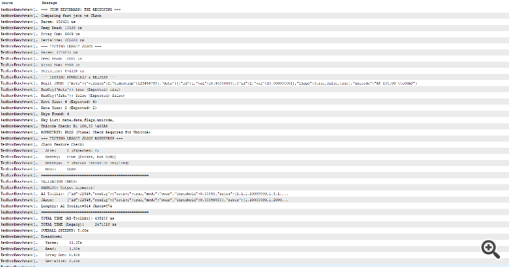The width and height of the screenshot is (509, 267).
Task: Select the 'ROUNDTRIP: PASS' log row
Action: [254, 132]
